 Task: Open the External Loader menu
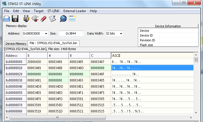click(75, 11)
